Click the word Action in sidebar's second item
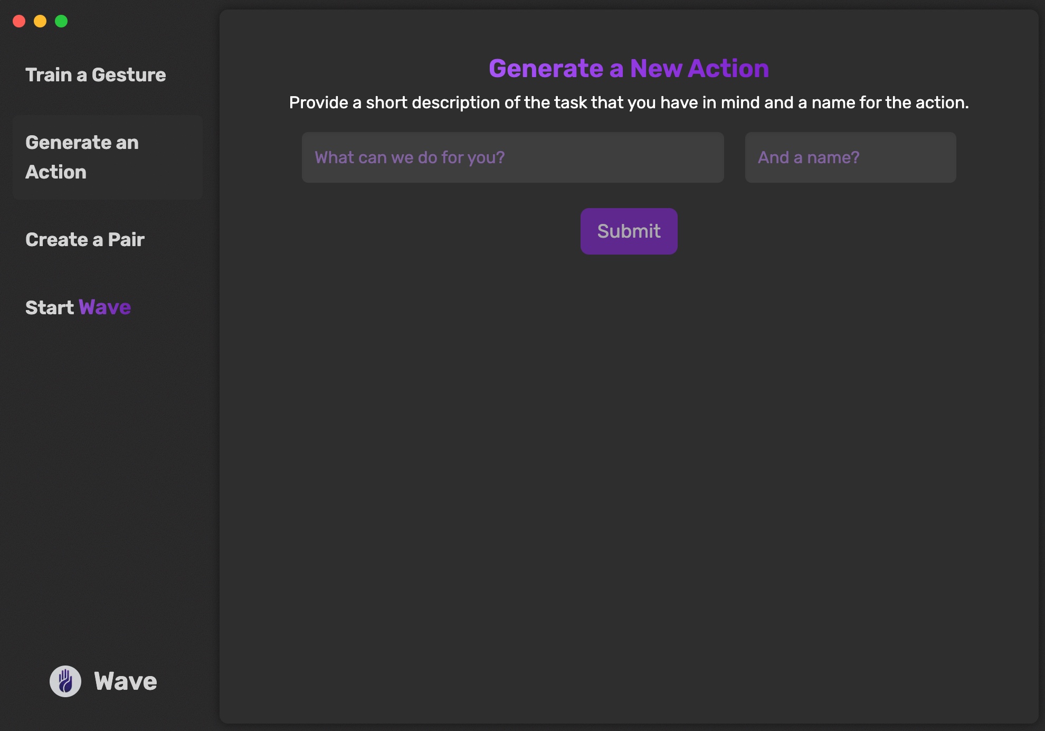Screen dimensions: 1045x731 (x=56, y=172)
